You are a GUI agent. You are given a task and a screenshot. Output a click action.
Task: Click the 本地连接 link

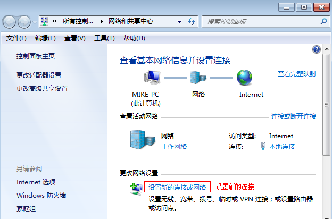[282, 147]
